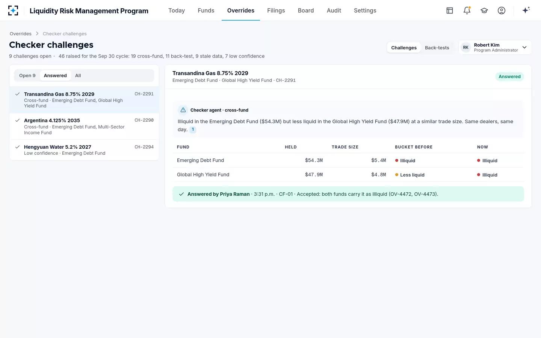Click the $4.8M trade size value
Image resolution: width=541 pixels, height=338 pixels.
click(379, 175)
